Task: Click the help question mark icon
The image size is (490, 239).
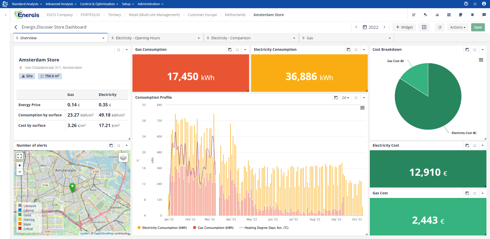Action: 466,4
